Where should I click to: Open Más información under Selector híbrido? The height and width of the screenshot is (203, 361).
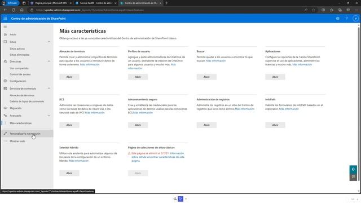[79, 161]
